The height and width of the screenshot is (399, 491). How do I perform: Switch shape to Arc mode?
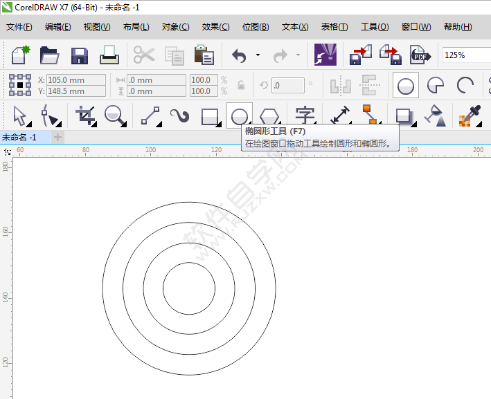[465, 86]
